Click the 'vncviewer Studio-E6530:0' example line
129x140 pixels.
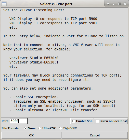point(34,58)
